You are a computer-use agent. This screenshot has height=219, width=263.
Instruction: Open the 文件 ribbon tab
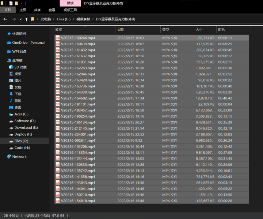point(8,10)
